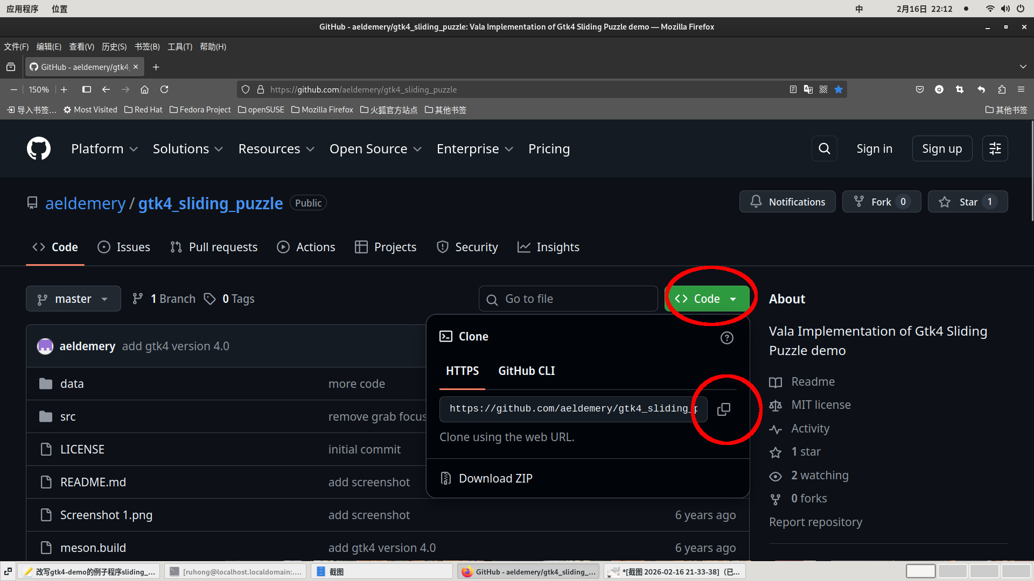The height and width of the screenshot is (581, 1034).
Task: Click the Firefox reload page icon
Action: click(165, 89)
